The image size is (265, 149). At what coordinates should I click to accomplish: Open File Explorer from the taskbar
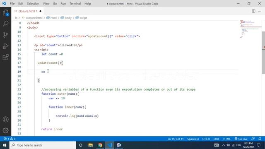click(90, 145)
